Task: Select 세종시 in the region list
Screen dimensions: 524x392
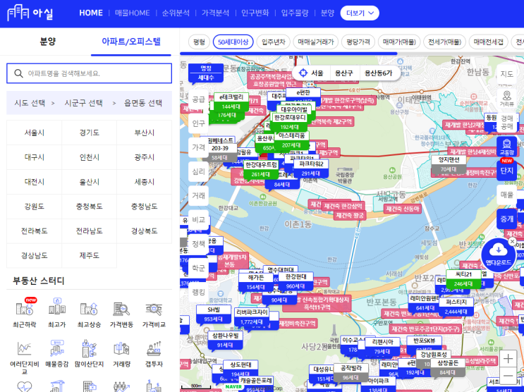Action: click(144, 182)
